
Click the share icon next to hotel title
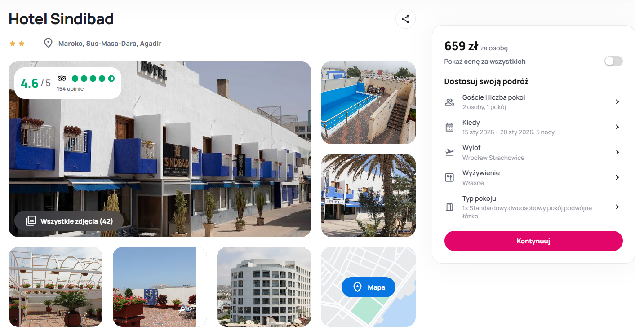coord(405,19)
